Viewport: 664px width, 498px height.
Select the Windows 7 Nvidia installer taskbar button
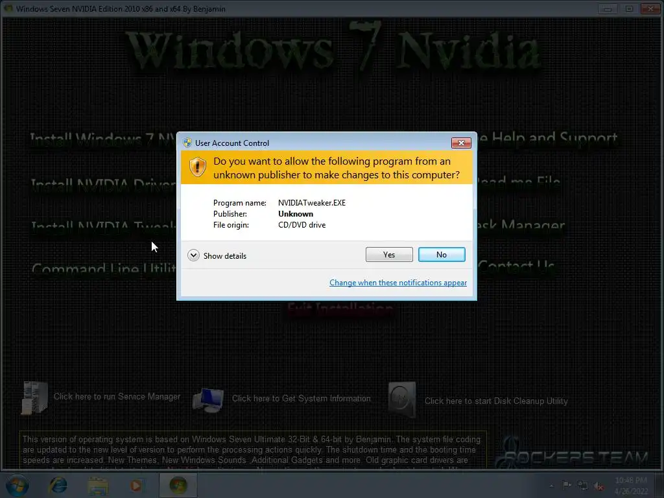tap(178, 485)
